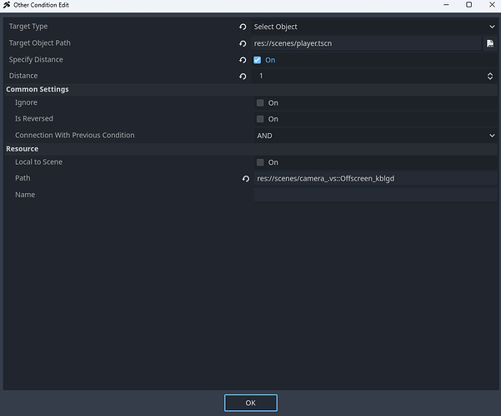The width and height of the screenshot is (501, 416).
Task: Click the Distance spinner arrows
Action: click(x=490, y=77)
